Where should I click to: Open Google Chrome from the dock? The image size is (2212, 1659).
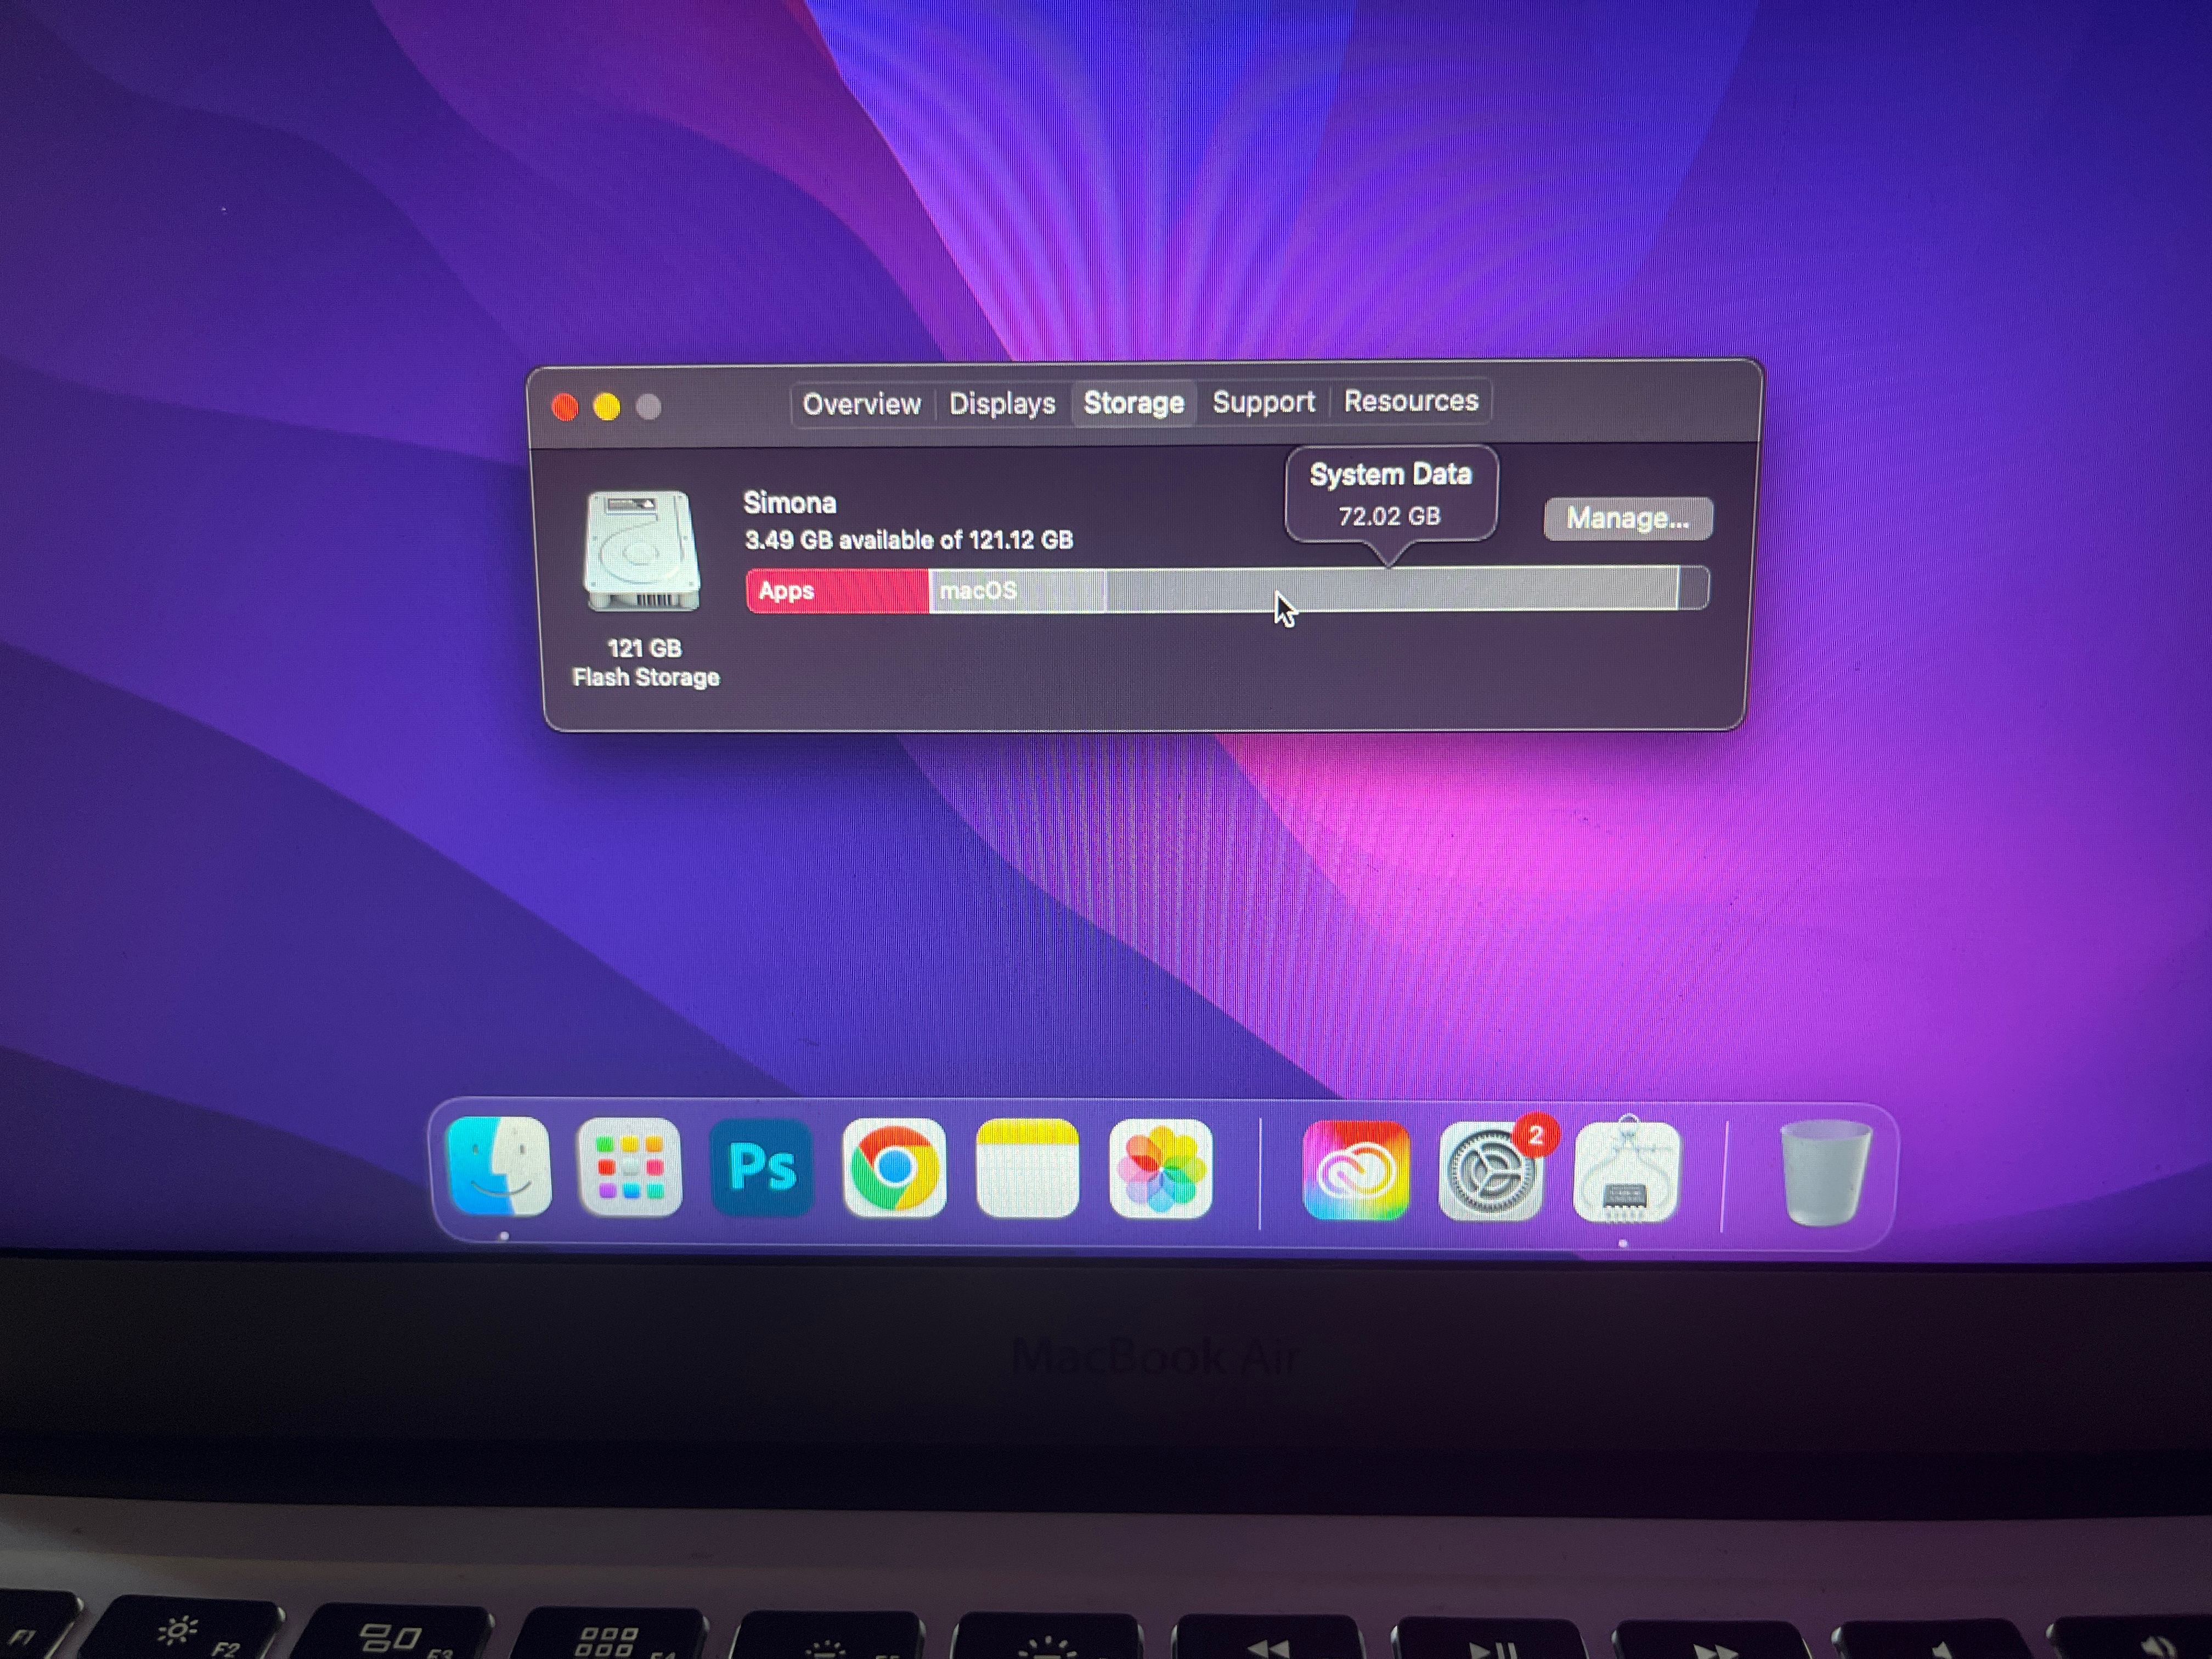(x=894, y=1167)
